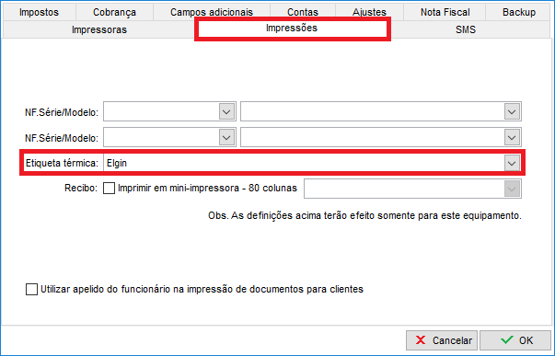Expand Etiqueta térmica dropdown arrow
Screen dimensions: 555x356
pos(512,163)
